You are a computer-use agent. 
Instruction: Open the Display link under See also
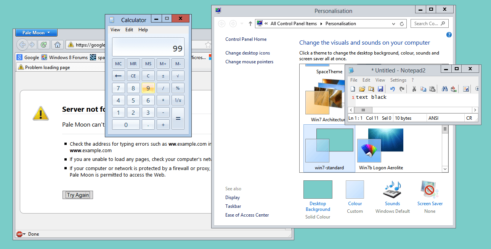pos(233,198)
